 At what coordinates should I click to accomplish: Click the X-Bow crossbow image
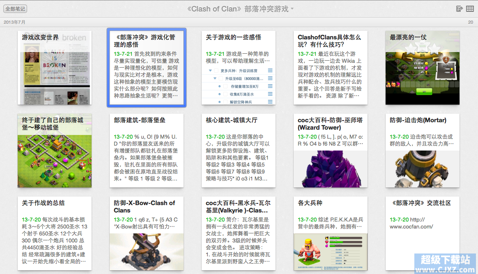click(x=147, y=252)
